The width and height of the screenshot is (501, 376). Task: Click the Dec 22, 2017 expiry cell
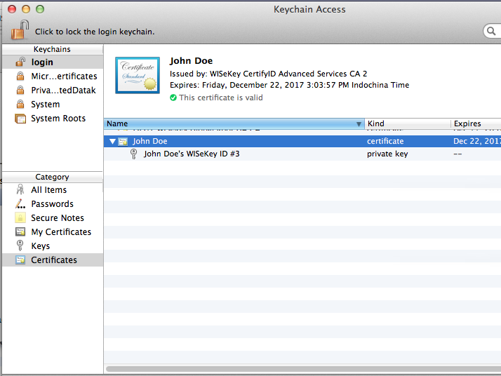[477, 141]
